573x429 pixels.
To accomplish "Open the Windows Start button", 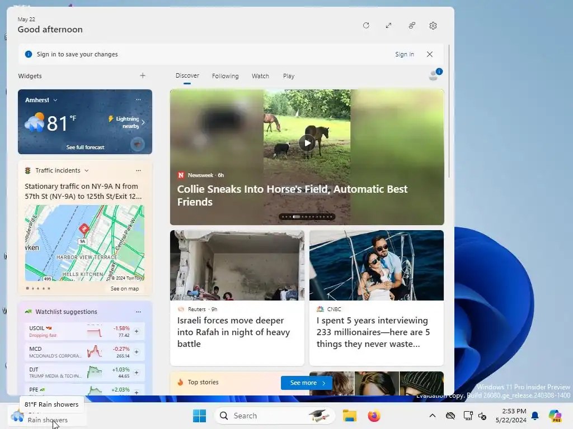I will 199,416.
